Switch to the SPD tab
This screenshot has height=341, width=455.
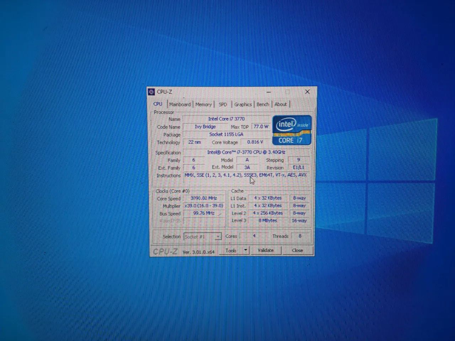tap(223, 104)
